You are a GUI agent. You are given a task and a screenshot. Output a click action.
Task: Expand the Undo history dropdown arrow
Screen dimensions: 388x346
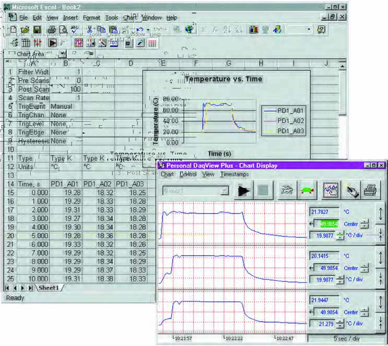pos(148,30)
